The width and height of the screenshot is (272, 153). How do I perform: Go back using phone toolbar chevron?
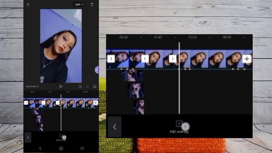coord(28,138)
